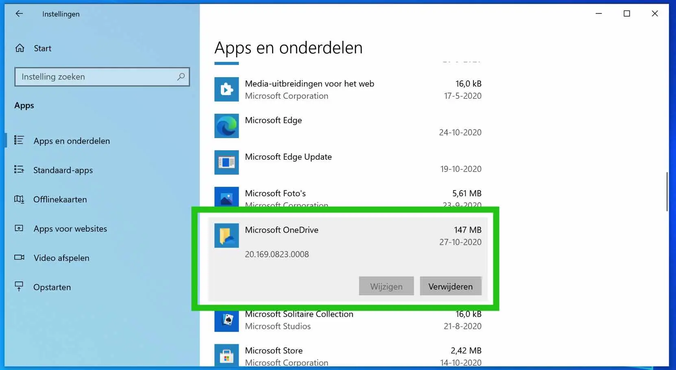Open Standaard-apps section
Image resolution: width=676 pixels, height=370 pixels.
click(x=63, y=170)
